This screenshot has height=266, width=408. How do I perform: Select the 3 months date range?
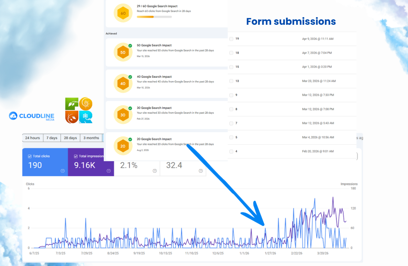click(x=91, y=138)
